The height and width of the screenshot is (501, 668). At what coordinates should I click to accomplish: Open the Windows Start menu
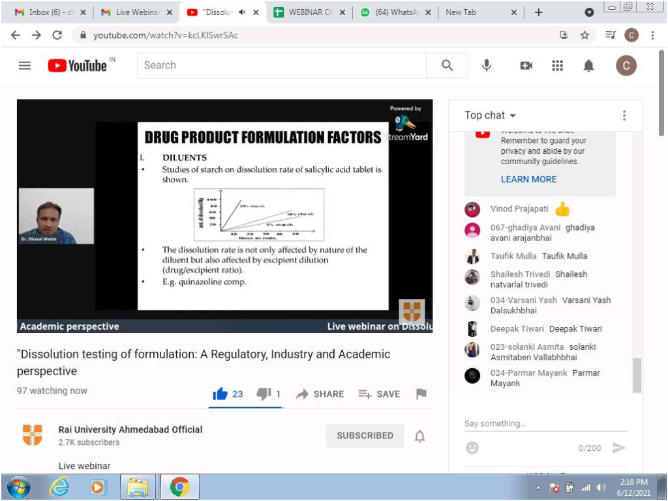(18, 487)
